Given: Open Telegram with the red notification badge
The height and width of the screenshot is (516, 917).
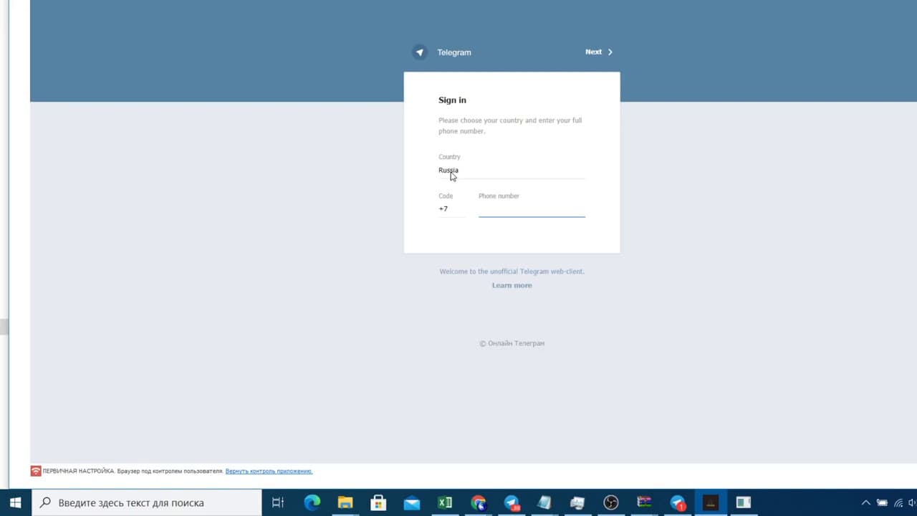Looking at the screenshot, I should (677, 502).
